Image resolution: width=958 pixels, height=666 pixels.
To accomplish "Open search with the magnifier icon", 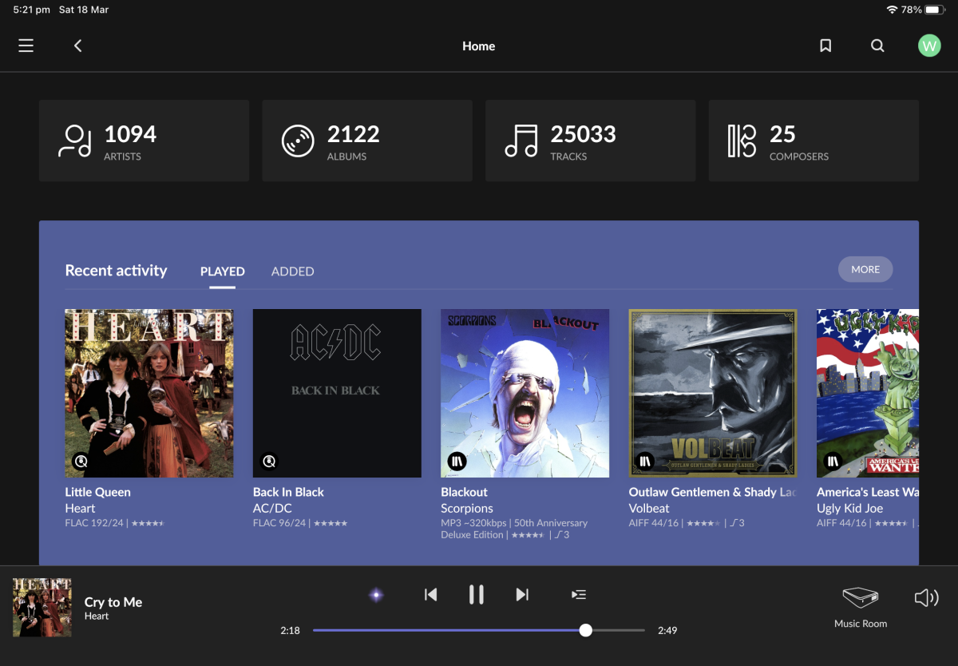I will (x=877, y=46).
